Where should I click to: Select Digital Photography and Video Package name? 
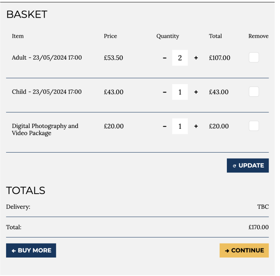(45, 130)
